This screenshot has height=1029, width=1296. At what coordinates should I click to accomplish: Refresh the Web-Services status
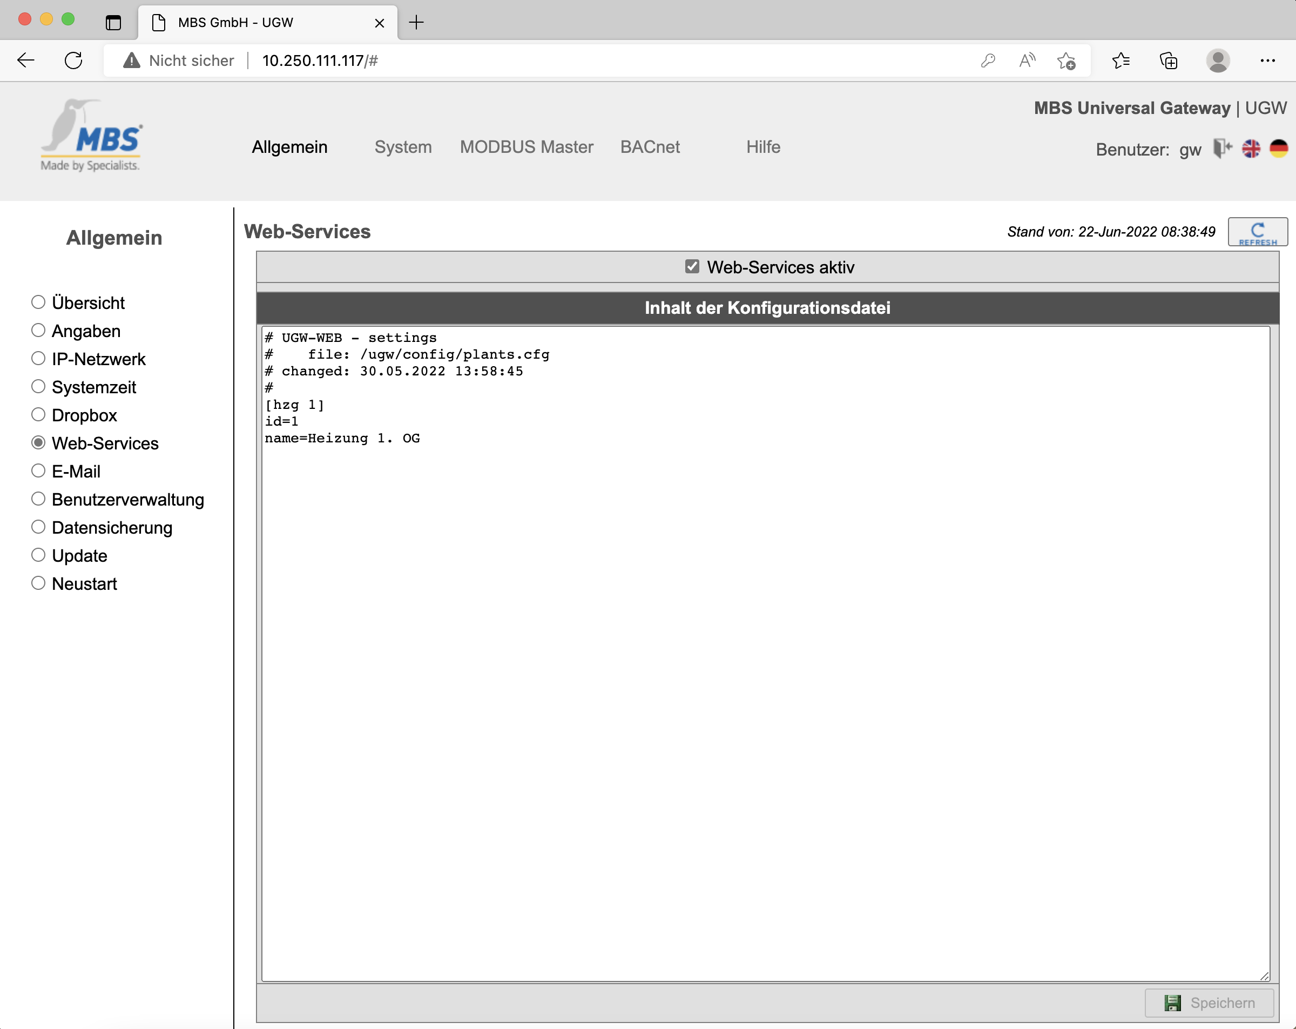(x=1257, y=232)
